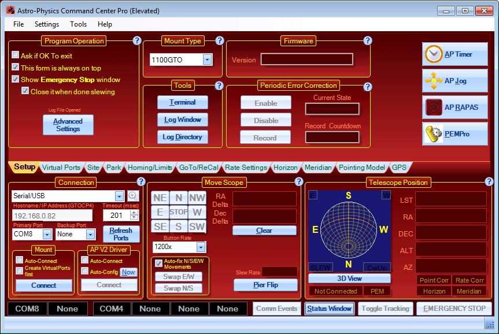Click the Mount Connect button

coord(43,285)
